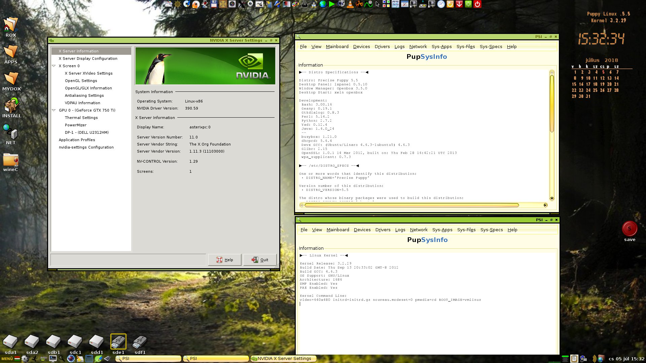
Task: Open calculator icon in bottom panel
Action: [x=89, y=359]
